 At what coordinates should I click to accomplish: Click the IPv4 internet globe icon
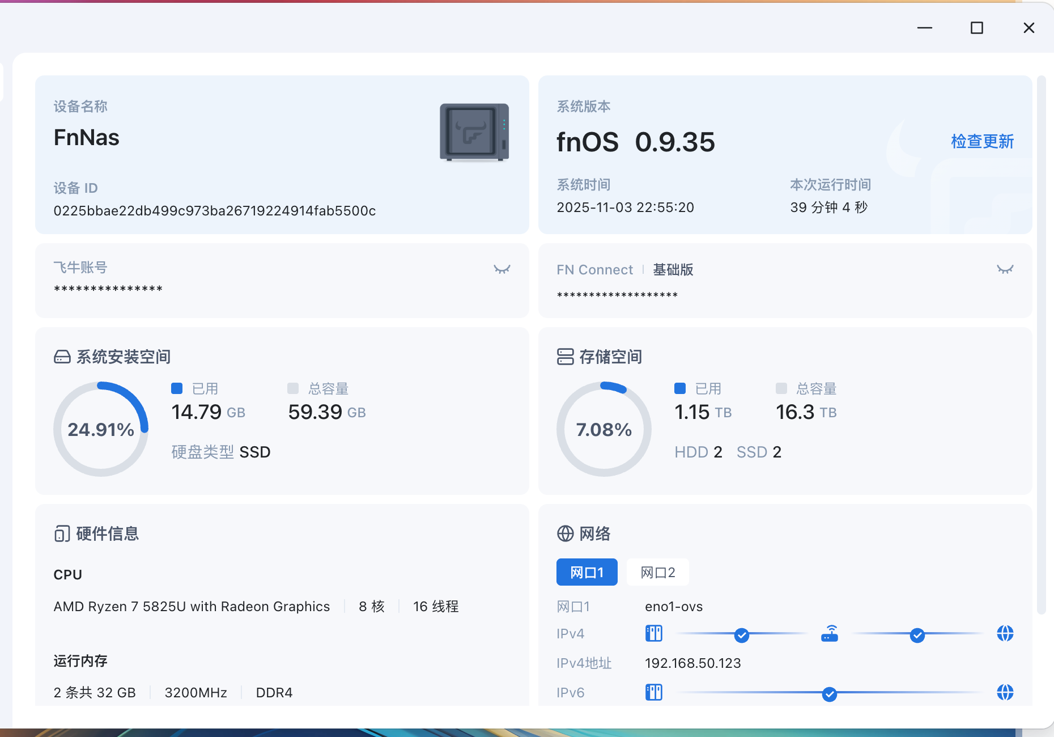[x=1005, y=633]
